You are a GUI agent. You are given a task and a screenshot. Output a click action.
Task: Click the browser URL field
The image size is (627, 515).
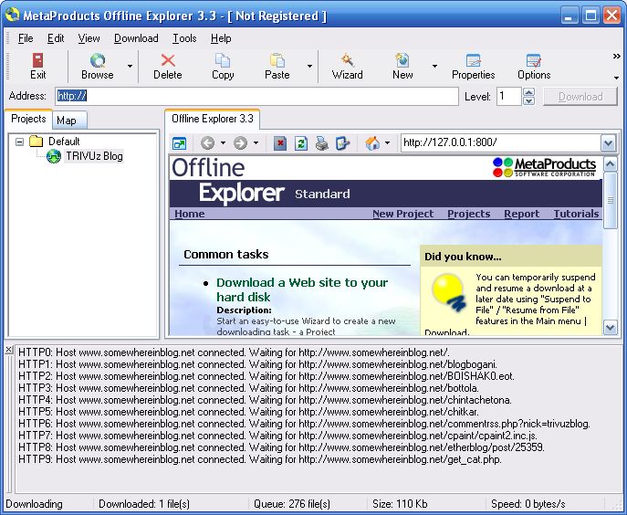(x=501, y=142)
